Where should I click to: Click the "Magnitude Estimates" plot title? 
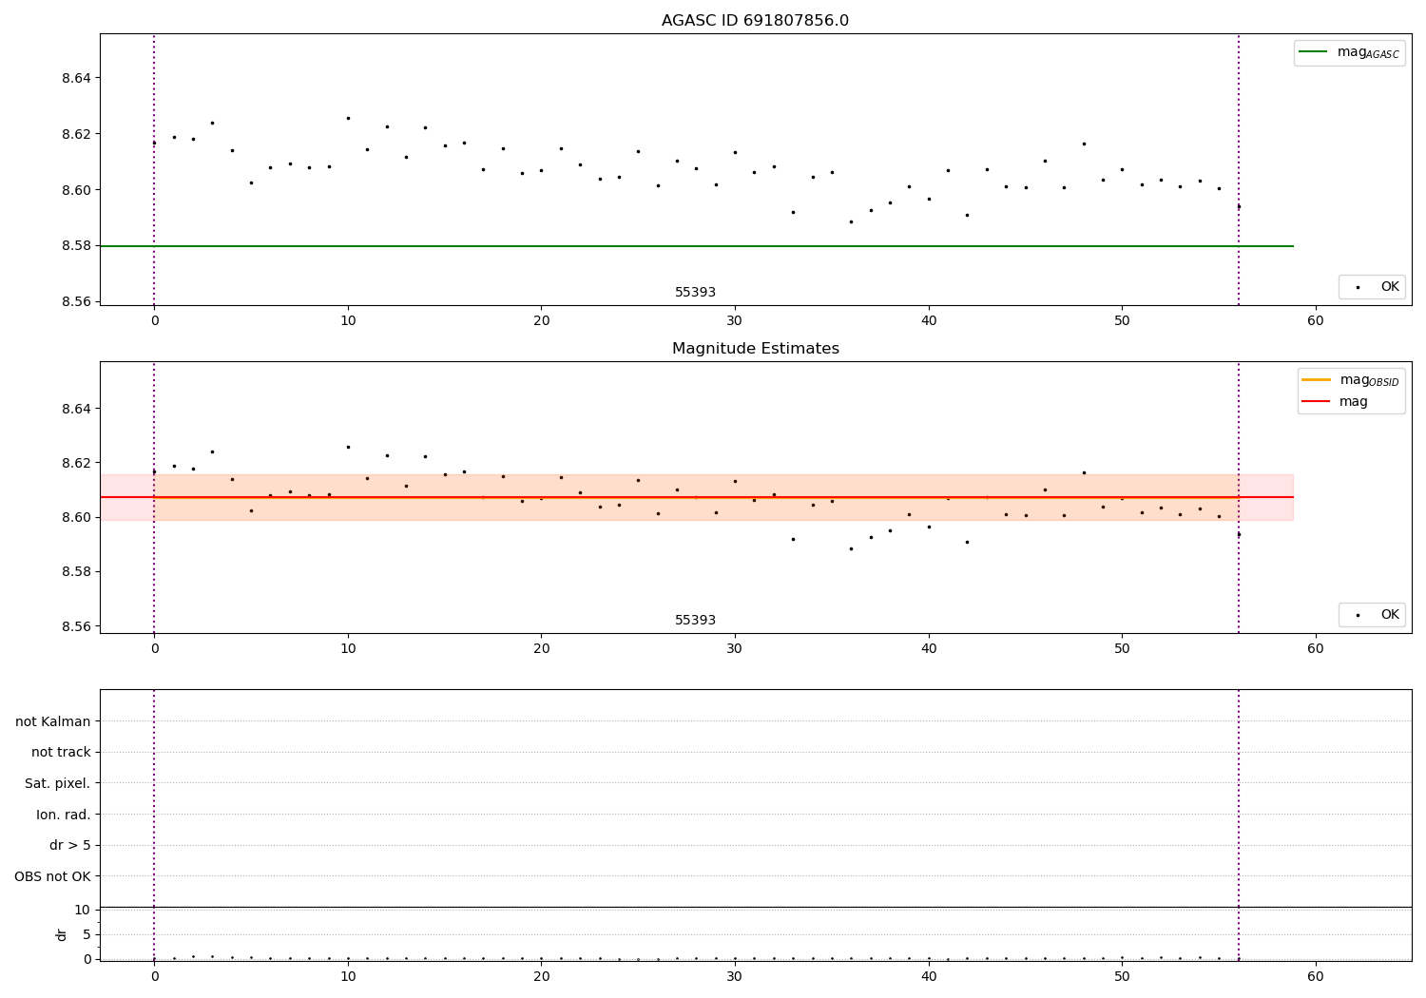[x=755, y=349]
